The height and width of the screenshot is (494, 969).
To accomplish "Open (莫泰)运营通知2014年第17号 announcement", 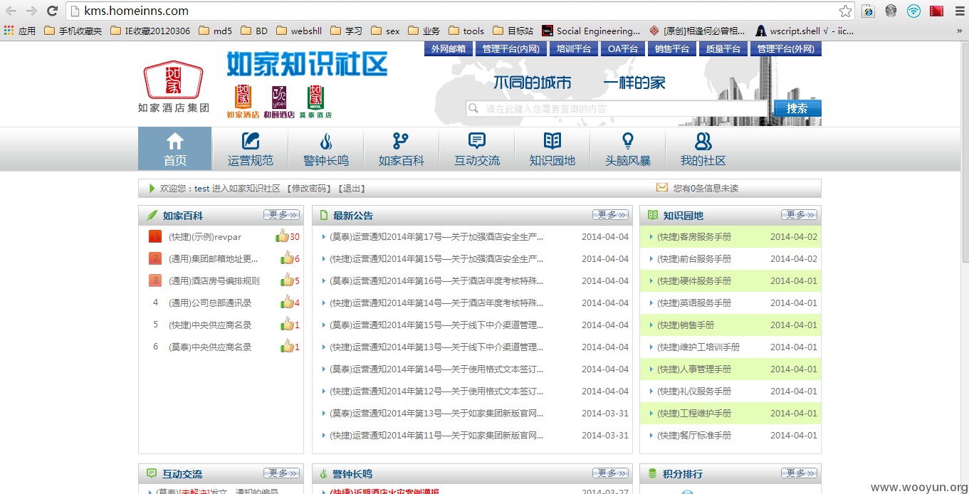I will click(x=436, y=237).
